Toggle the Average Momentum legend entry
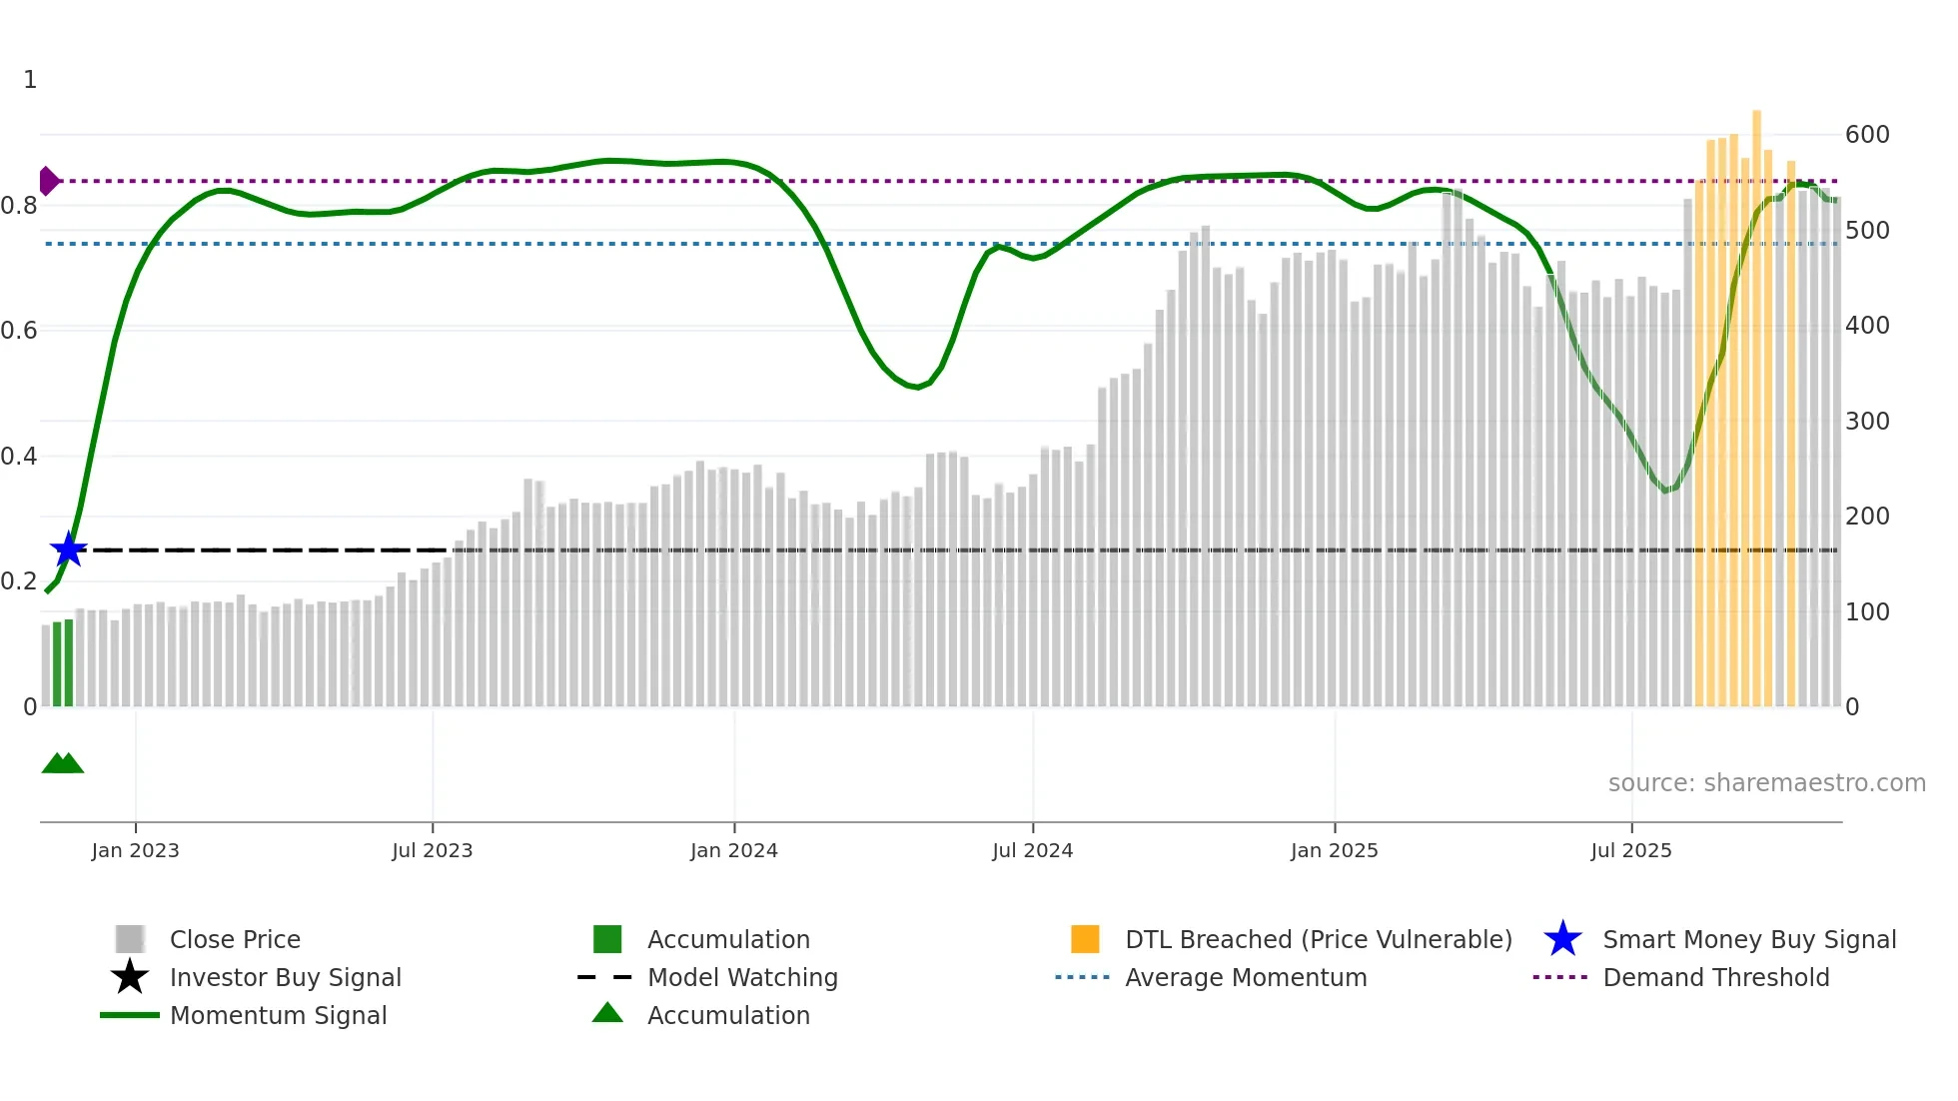 (1245, 977)
